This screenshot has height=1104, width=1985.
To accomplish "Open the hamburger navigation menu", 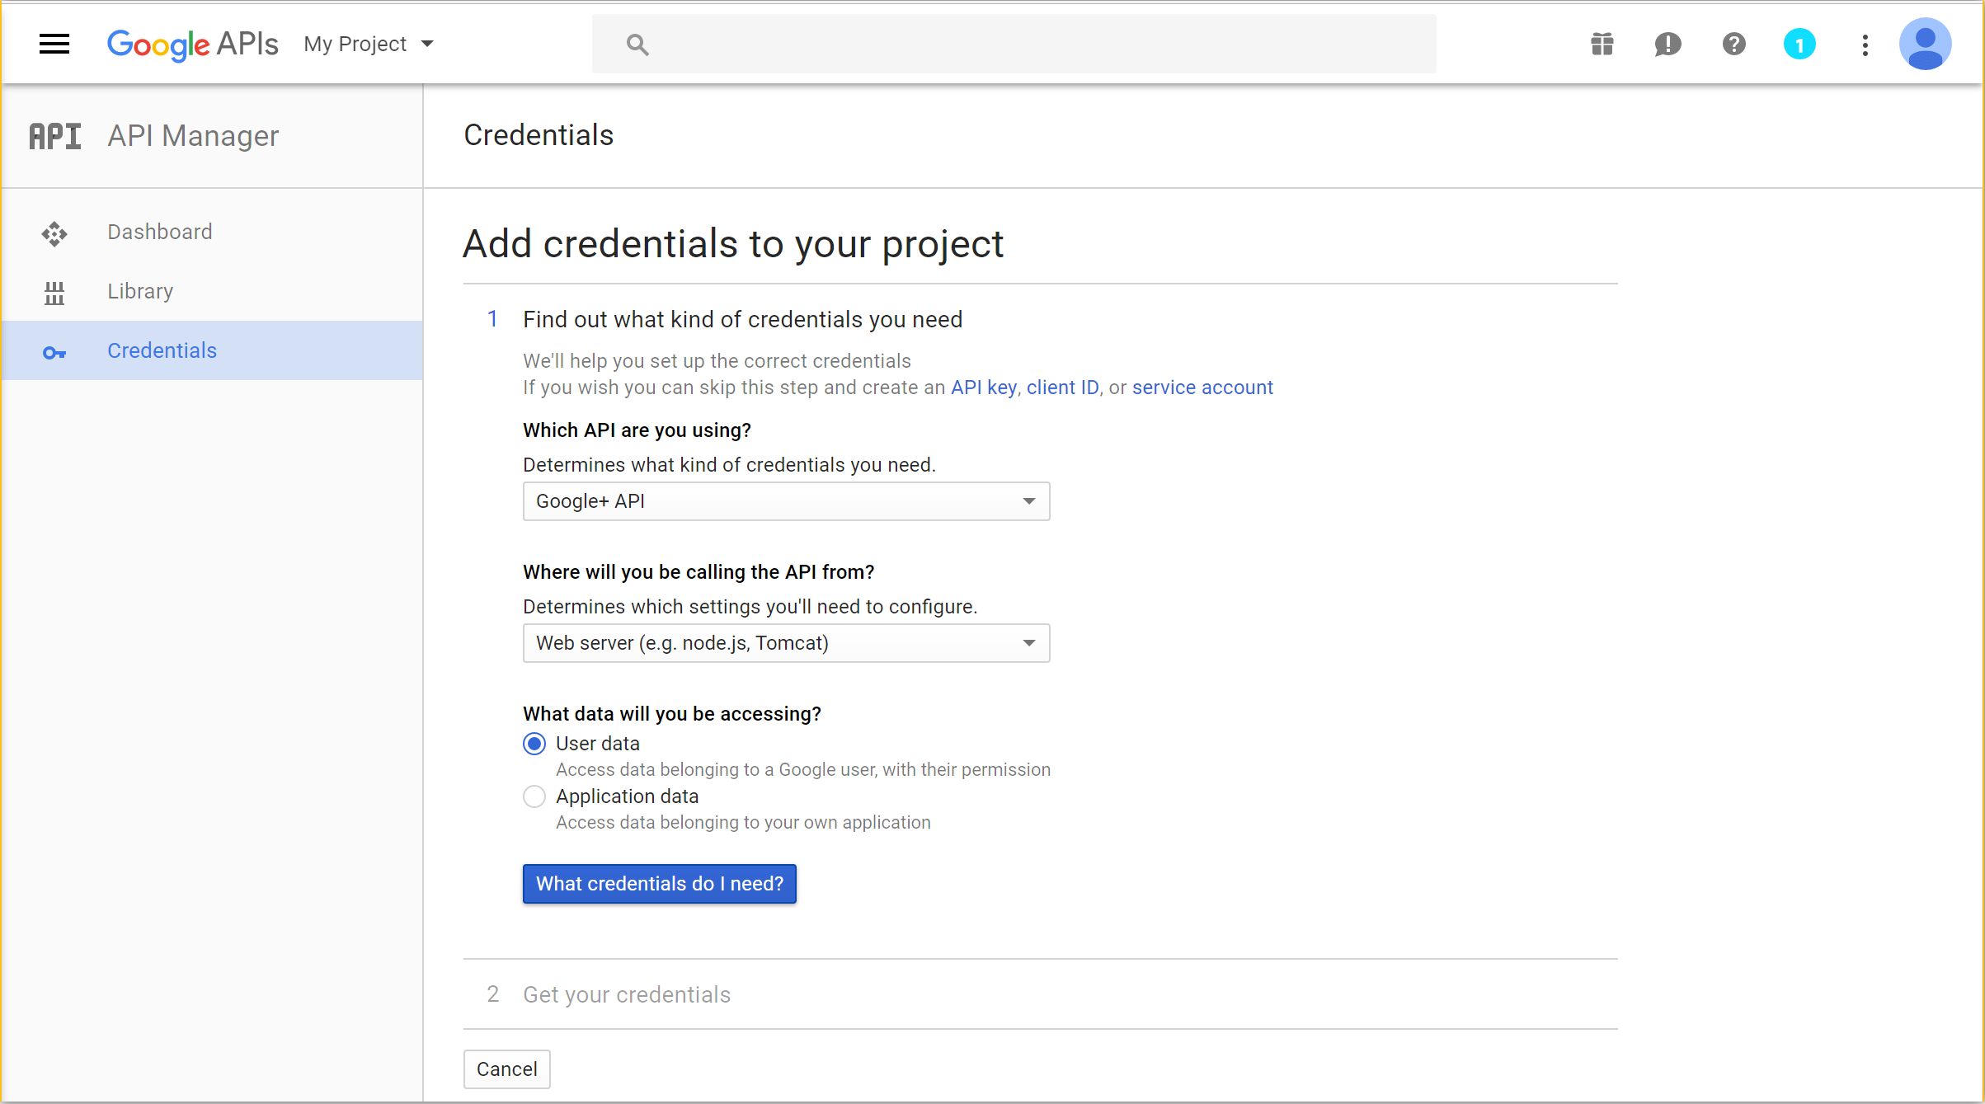I will [54, 44].
